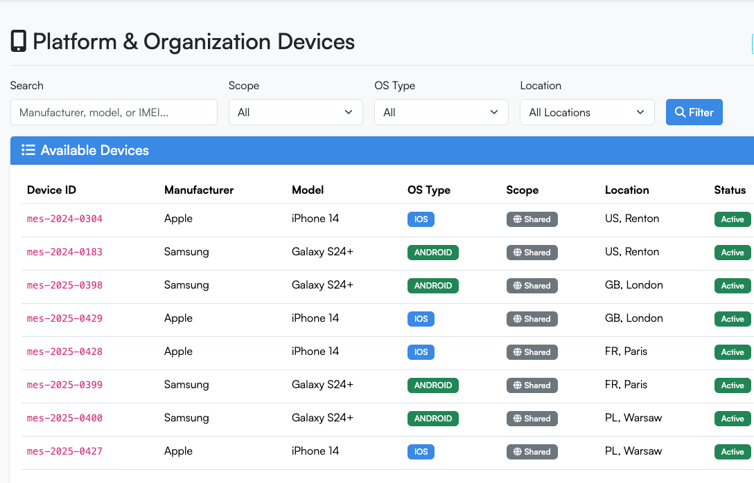Image resolution: width=754 pixels, height=483 pixels.
Task: Click Samsung in mes-2025-0400 row
Action: pyautogui.click(x=186, y=418)
